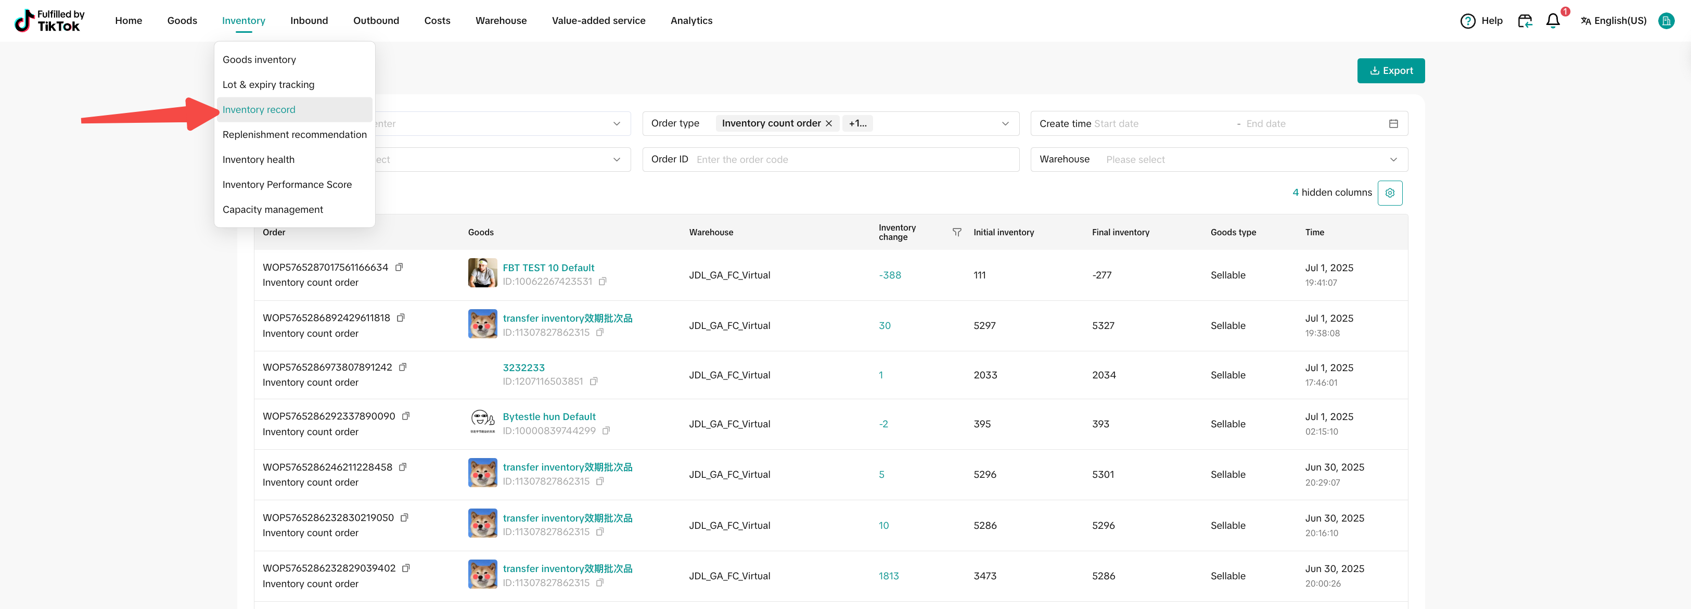Click the Inventory change filter funnel icon
Image resolution: width=1691 pixels, height=609 pixels.
956,233
